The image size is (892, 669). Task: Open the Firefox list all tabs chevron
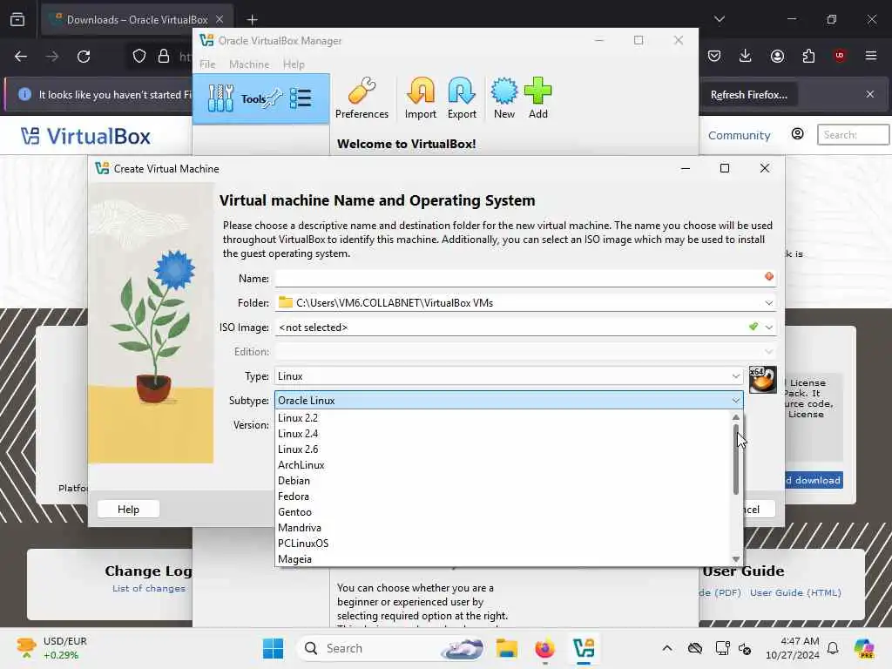click(x=720, y=19)
